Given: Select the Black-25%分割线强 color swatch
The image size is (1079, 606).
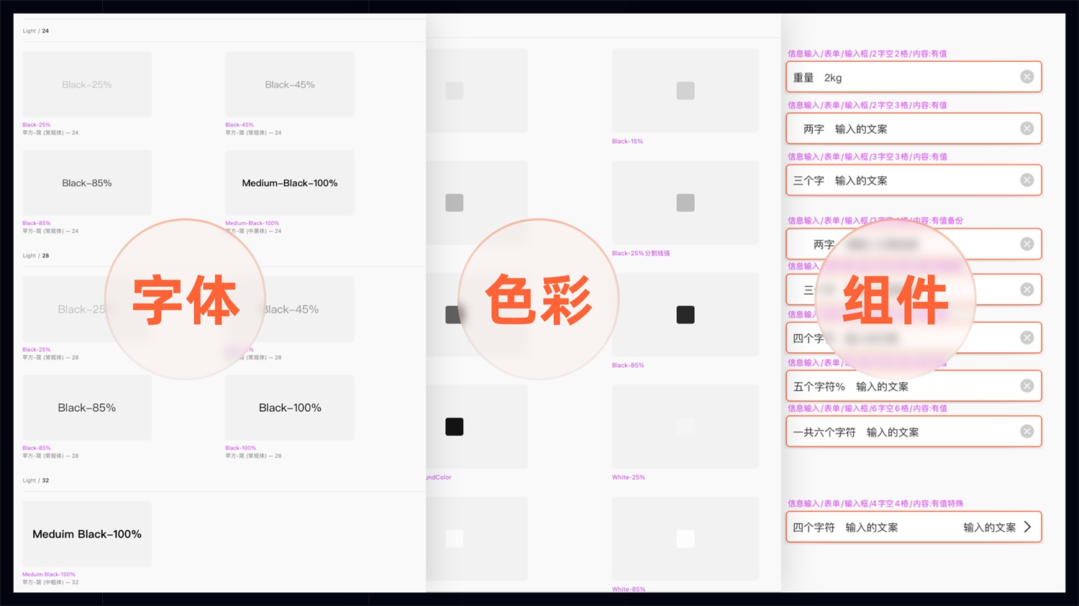Looking at the screenshot, I should tap(685, 203).
